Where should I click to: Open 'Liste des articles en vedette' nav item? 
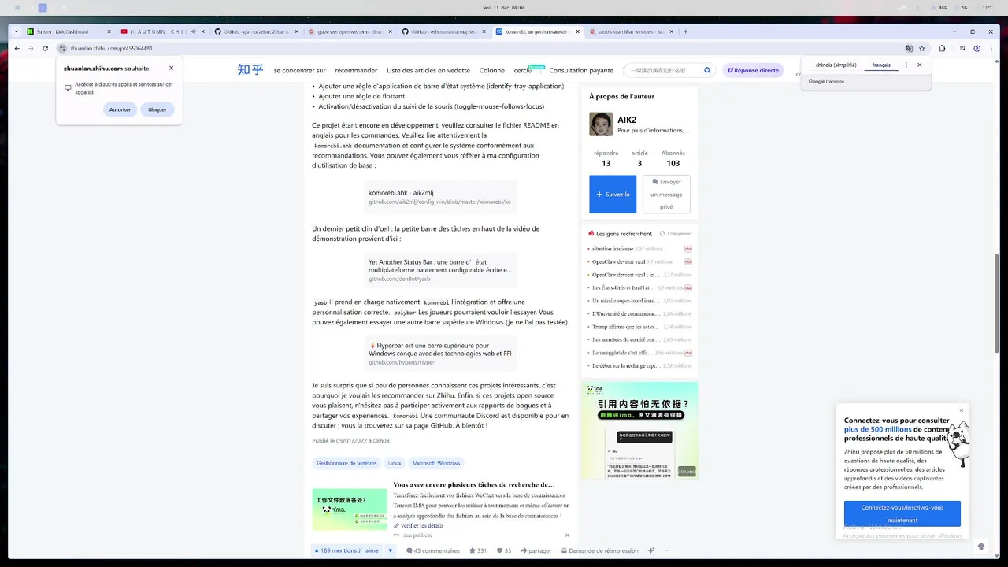(428, 70)
